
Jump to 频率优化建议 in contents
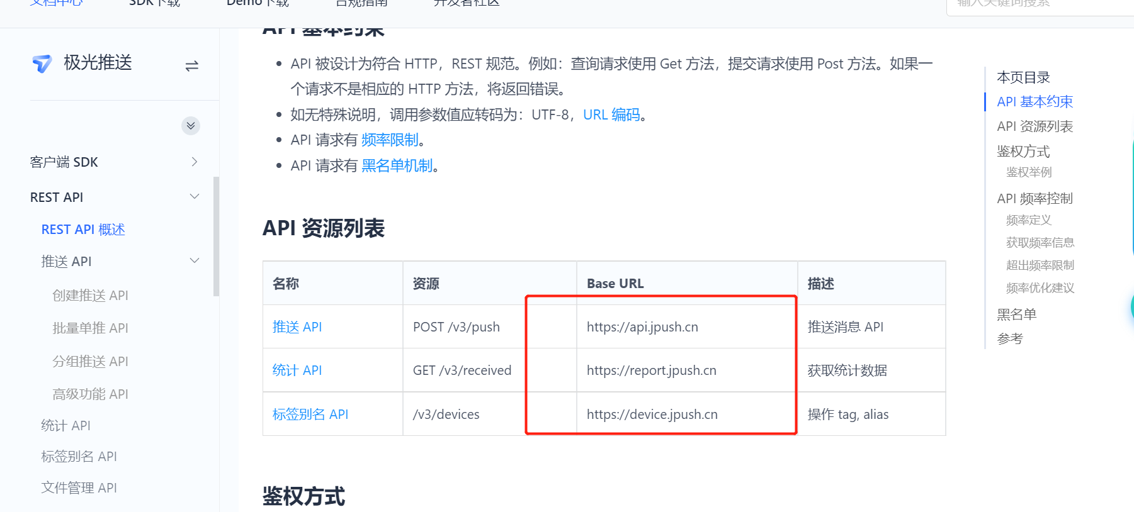1040,287
